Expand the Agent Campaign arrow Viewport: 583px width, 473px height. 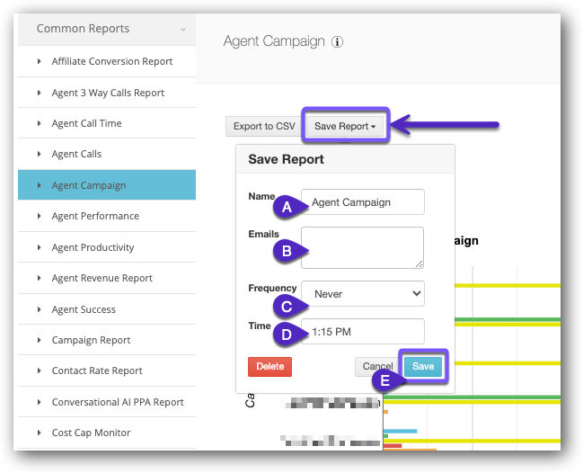coord(39,185)
